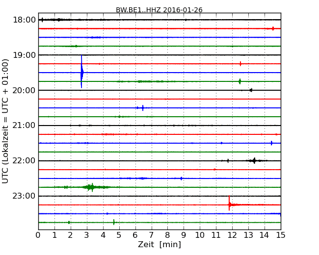Click the blue spike near 14.4 min at 21:30
319x255 pixels.
(x=271, y=143)
